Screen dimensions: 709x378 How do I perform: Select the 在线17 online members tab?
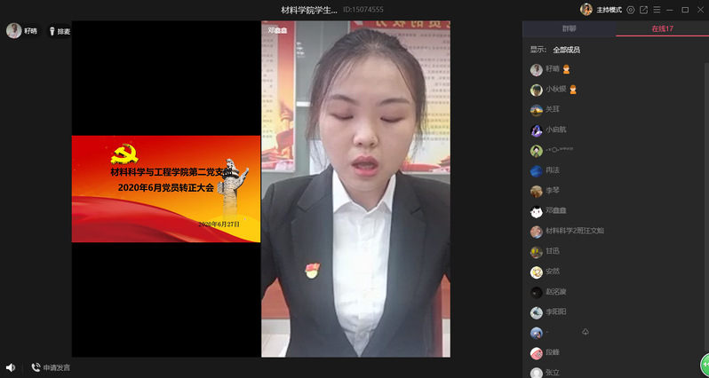coord(662,29)
